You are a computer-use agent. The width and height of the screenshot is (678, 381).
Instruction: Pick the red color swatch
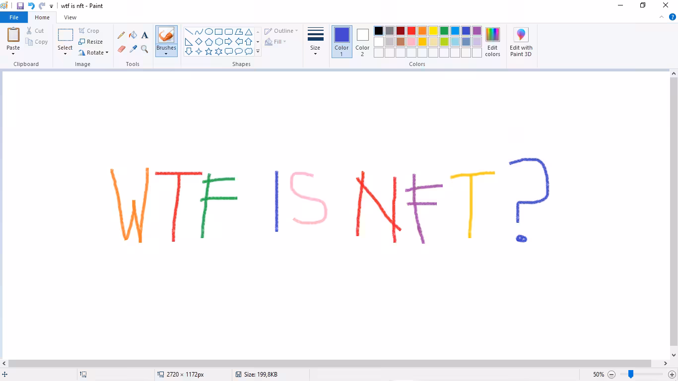[x=411, y=31]
